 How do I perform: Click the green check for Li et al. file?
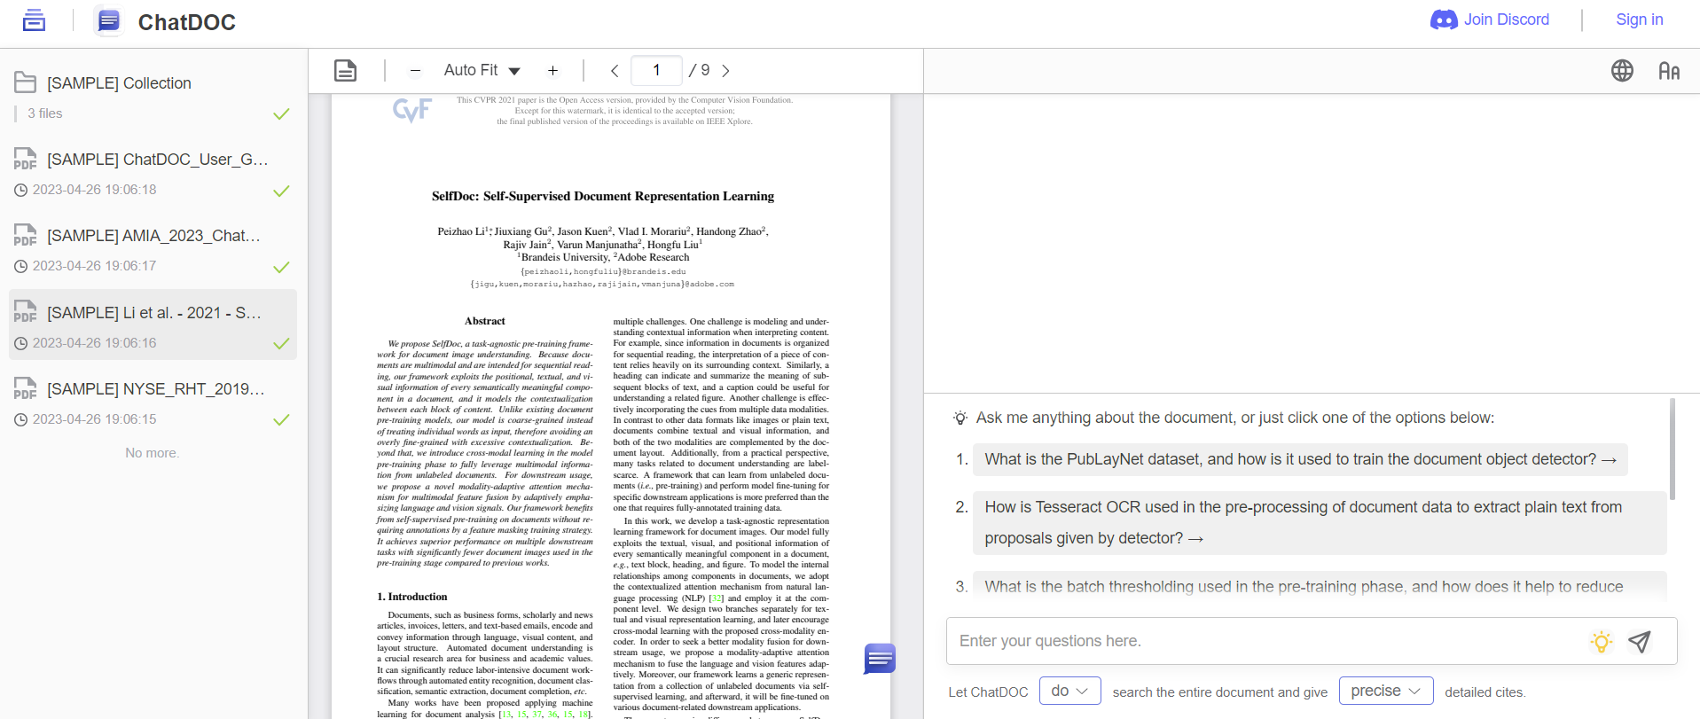pyautogui.click(x=281, y=344)
